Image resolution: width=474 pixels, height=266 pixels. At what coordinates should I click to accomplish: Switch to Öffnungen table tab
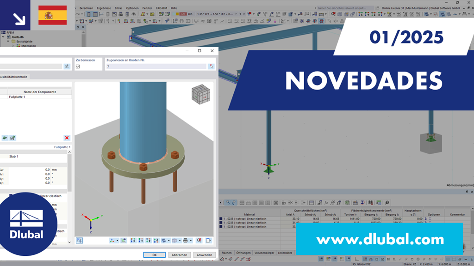(x=243, y=253)
